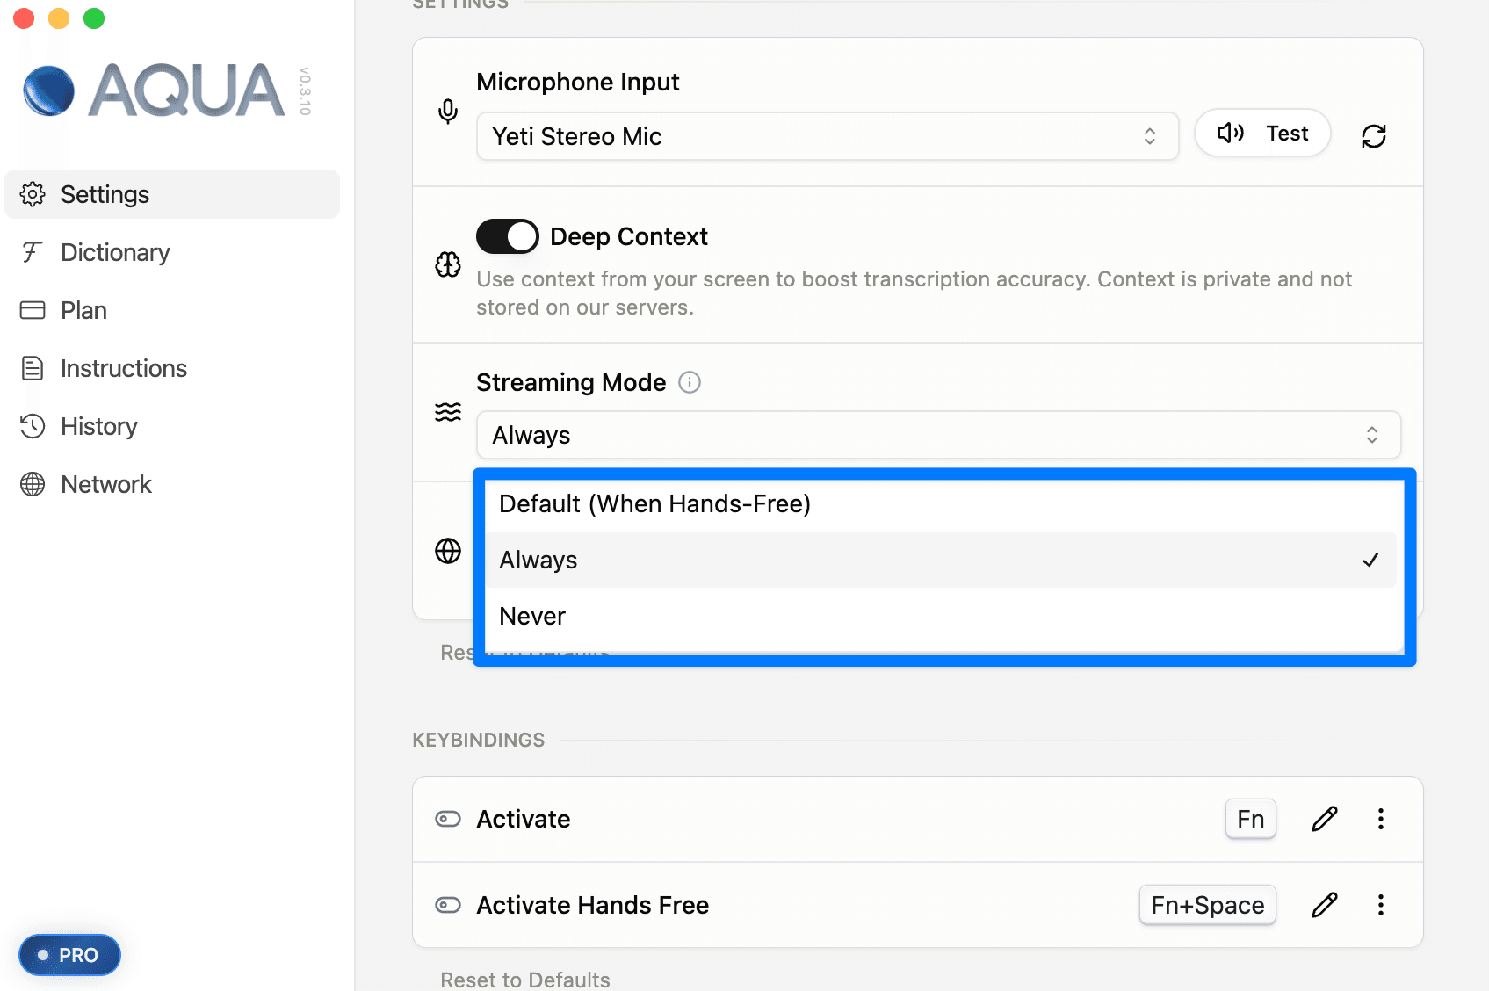Edit the Activate Hands Free keybinding
The height and width of the screenshot is (991, 1489).
1324,905
